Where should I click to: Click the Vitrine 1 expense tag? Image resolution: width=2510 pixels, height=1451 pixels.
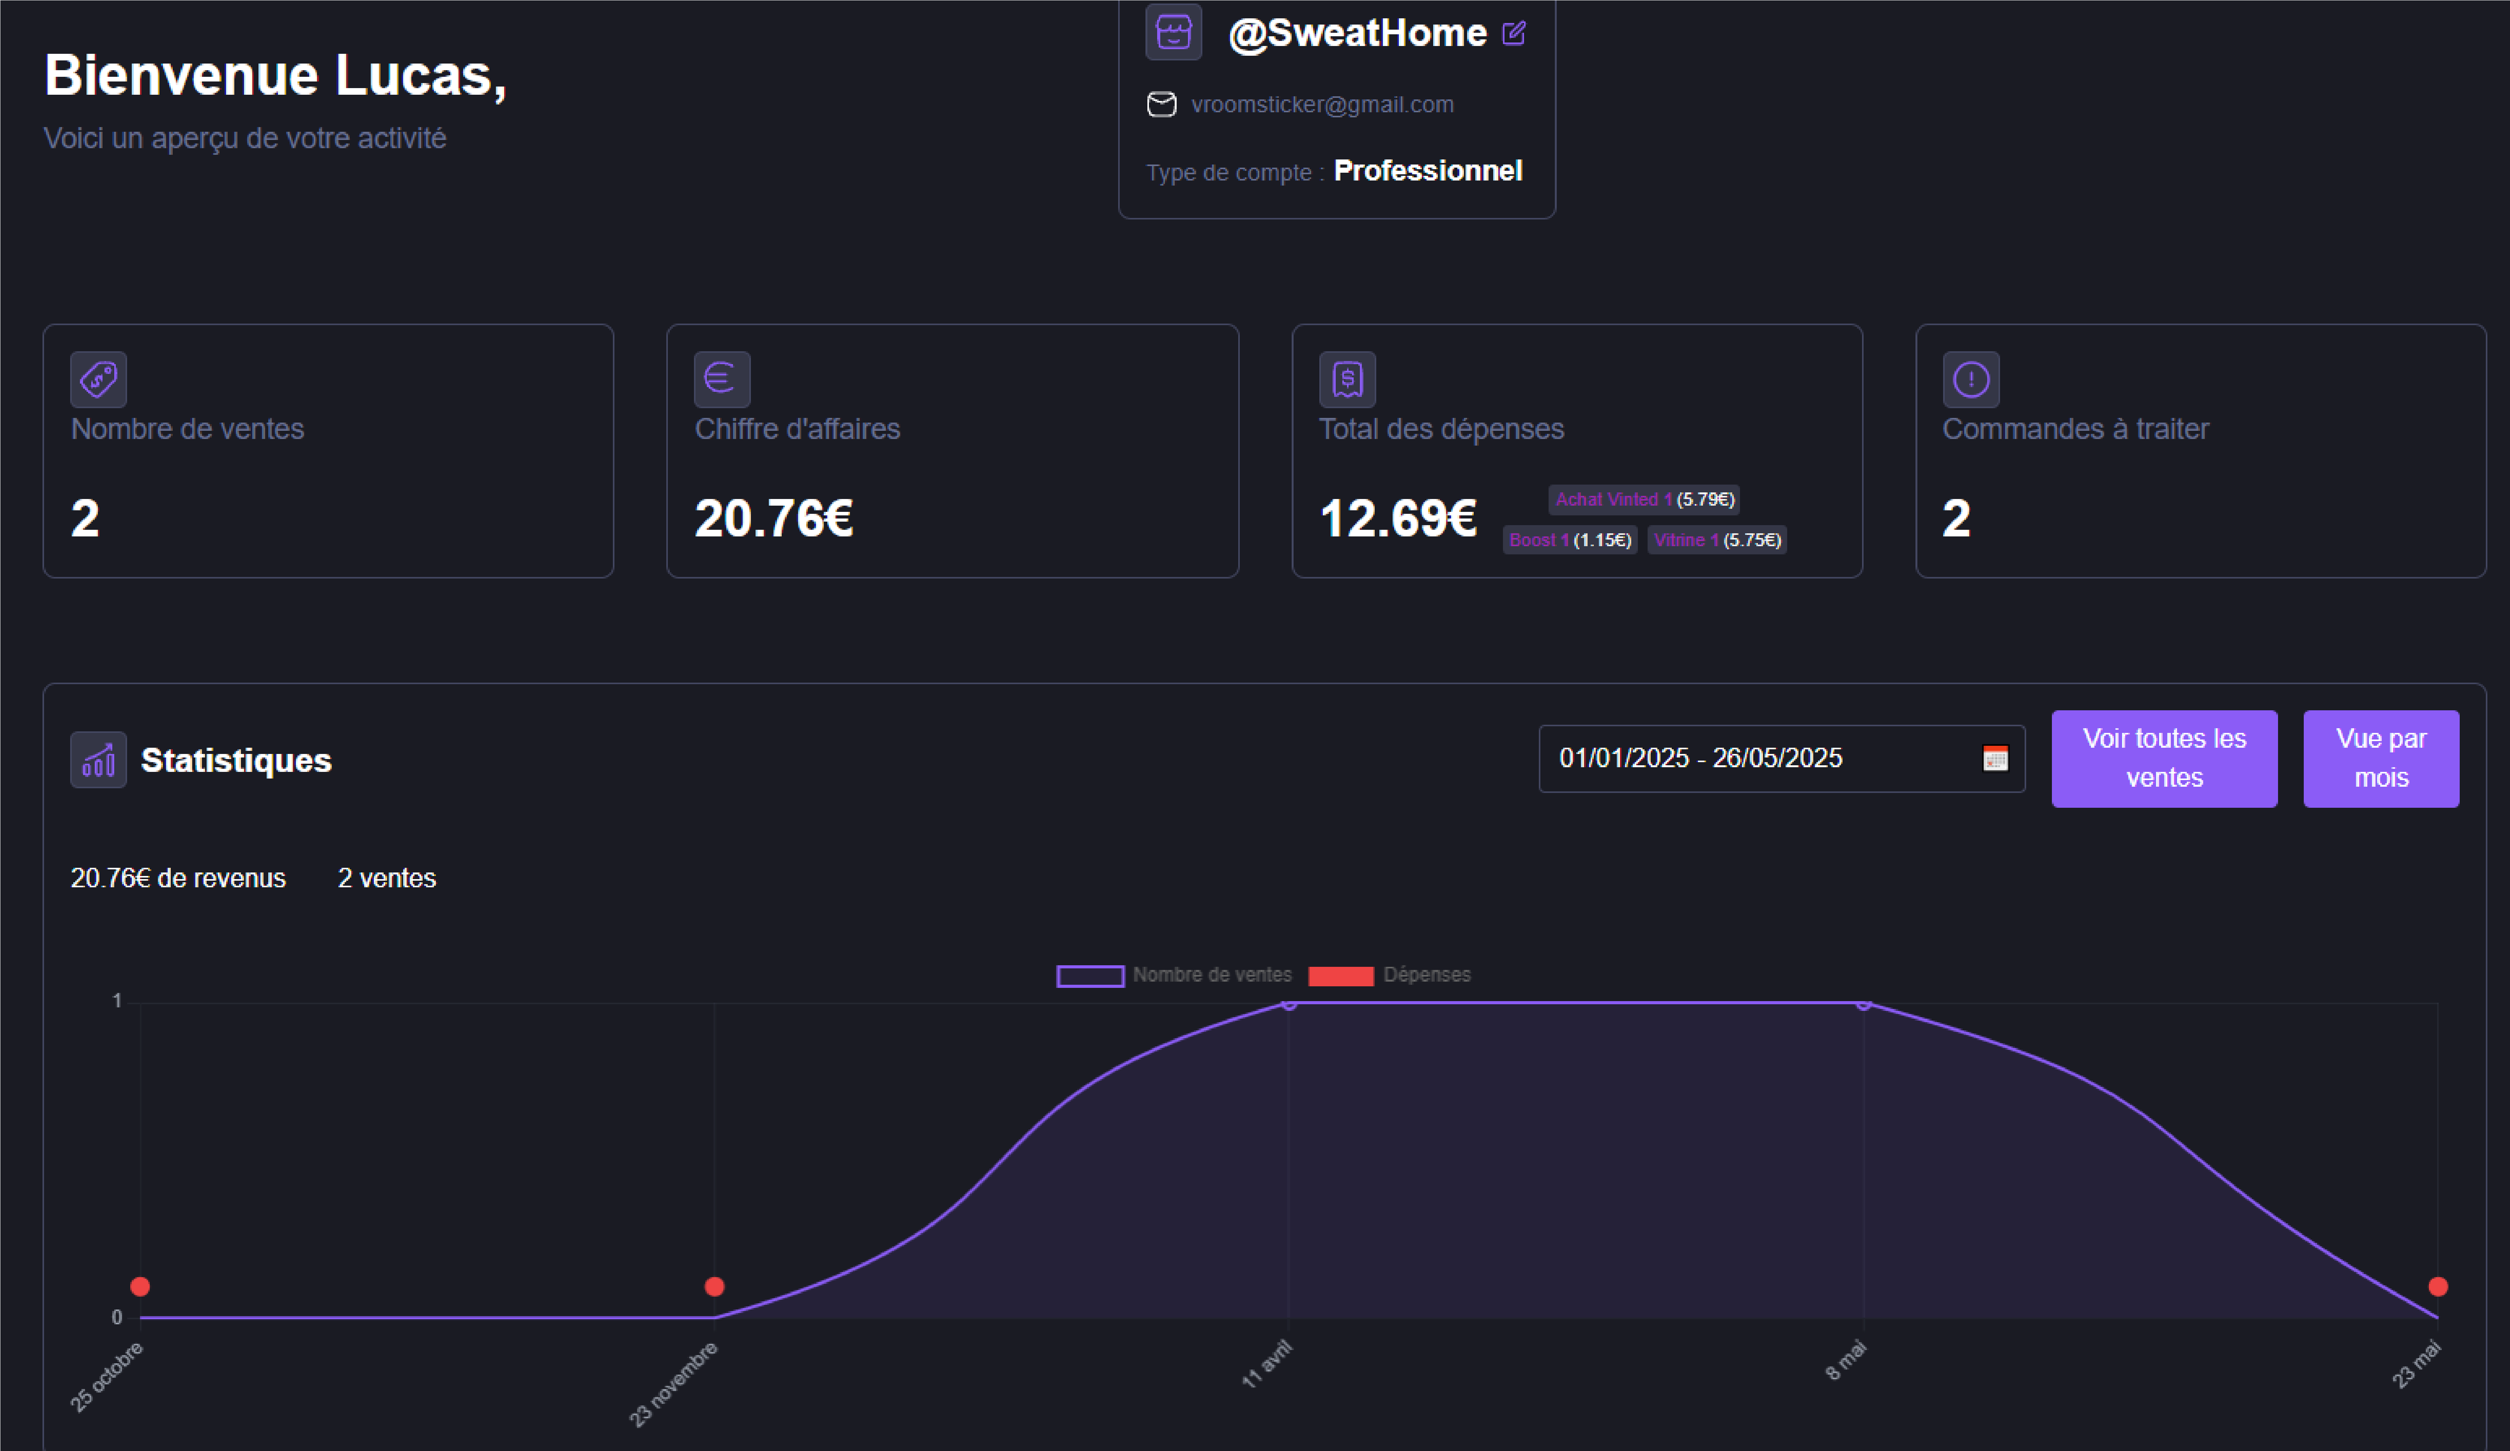point(1716,540)
